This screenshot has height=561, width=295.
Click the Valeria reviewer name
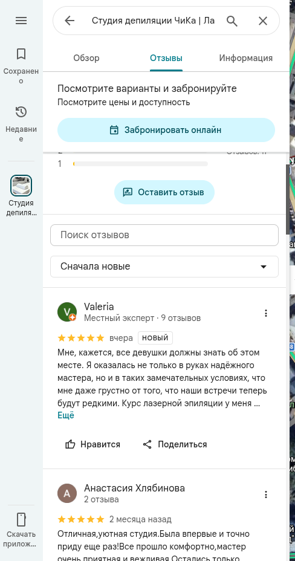[99, 306]
